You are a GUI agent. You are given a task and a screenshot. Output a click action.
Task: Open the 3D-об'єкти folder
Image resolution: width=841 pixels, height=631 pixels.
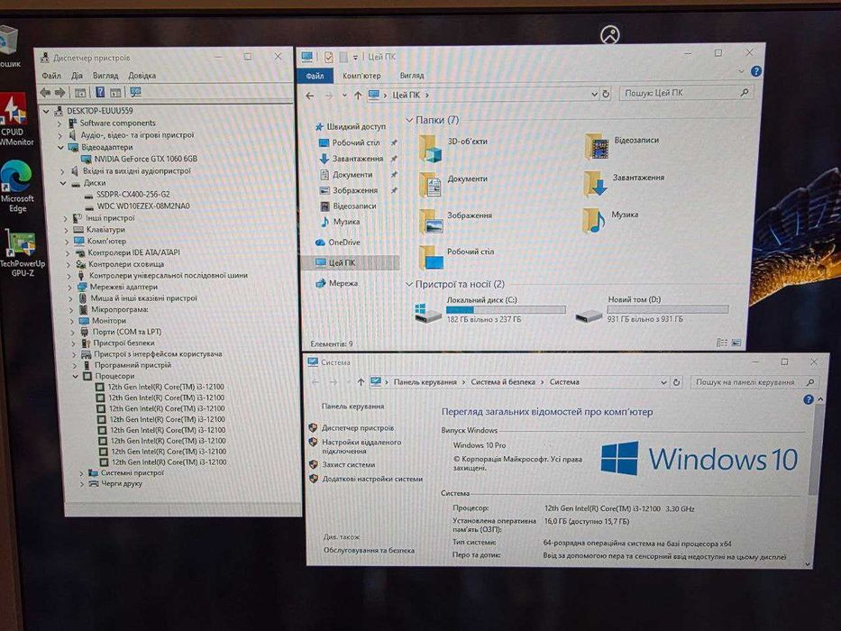tap(453, 148)
